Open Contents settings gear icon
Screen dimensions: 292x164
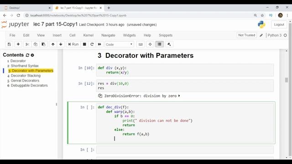click(32, 55)
